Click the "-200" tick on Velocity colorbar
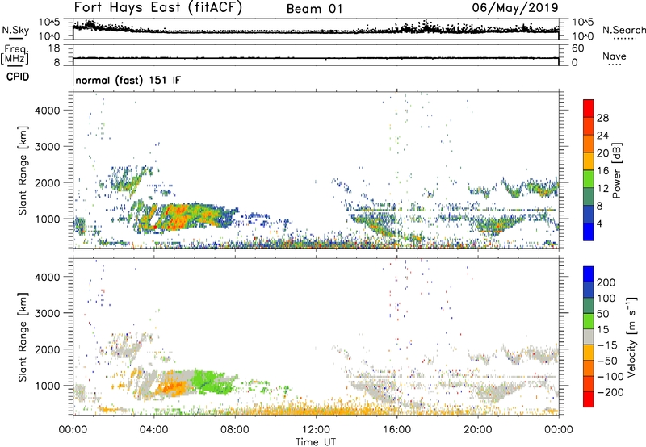Screen dimensions: 646x447 tap(610, 392)
